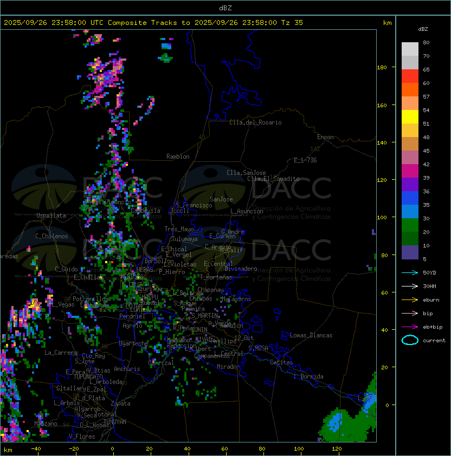Click the 'Mirador' map label

coord(229,367)
